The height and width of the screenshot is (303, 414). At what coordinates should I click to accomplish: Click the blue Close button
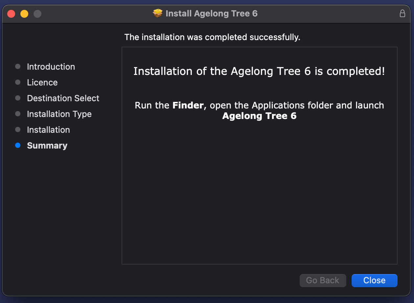(x=374, y=280)
